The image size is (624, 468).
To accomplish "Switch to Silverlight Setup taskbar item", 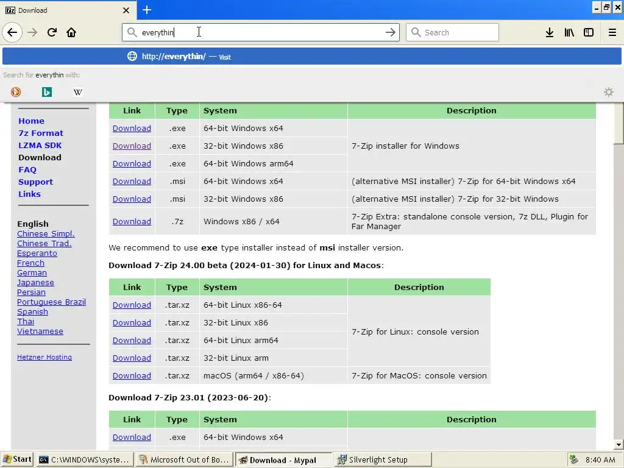I will (383, 459).
